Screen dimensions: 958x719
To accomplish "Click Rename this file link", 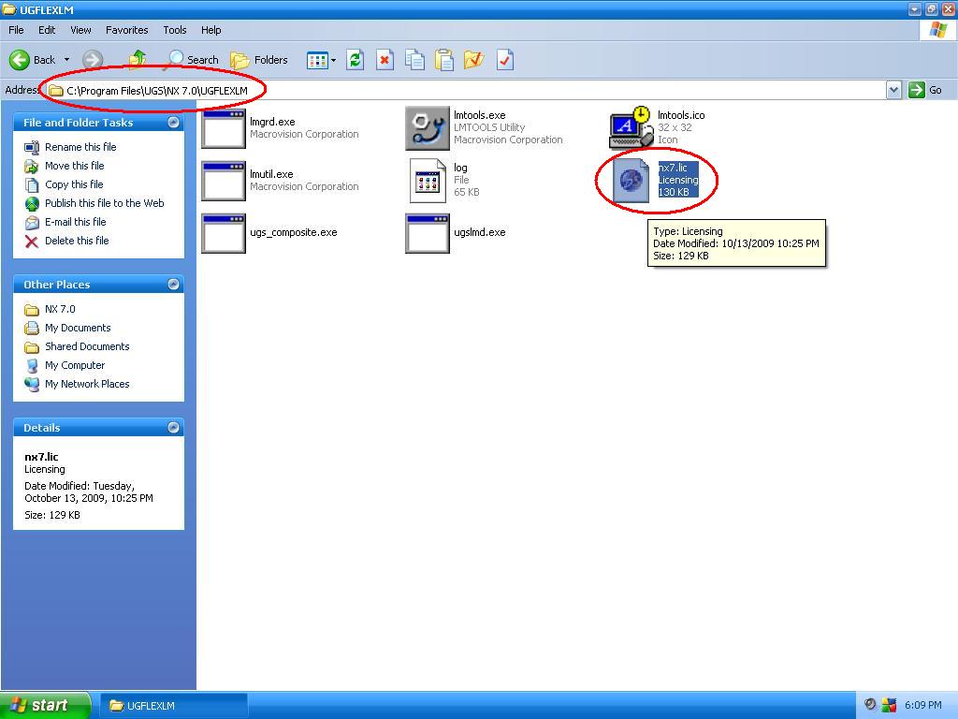I will [80, 147].
